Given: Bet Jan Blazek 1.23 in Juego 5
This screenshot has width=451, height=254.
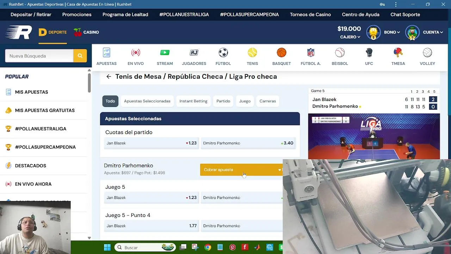Looking at the screenshot, I should tap(151, 198).
